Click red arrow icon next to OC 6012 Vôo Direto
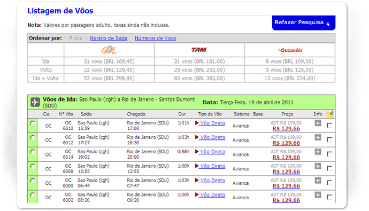Screen dimensions: 369x211 click(x=197, y=137)
